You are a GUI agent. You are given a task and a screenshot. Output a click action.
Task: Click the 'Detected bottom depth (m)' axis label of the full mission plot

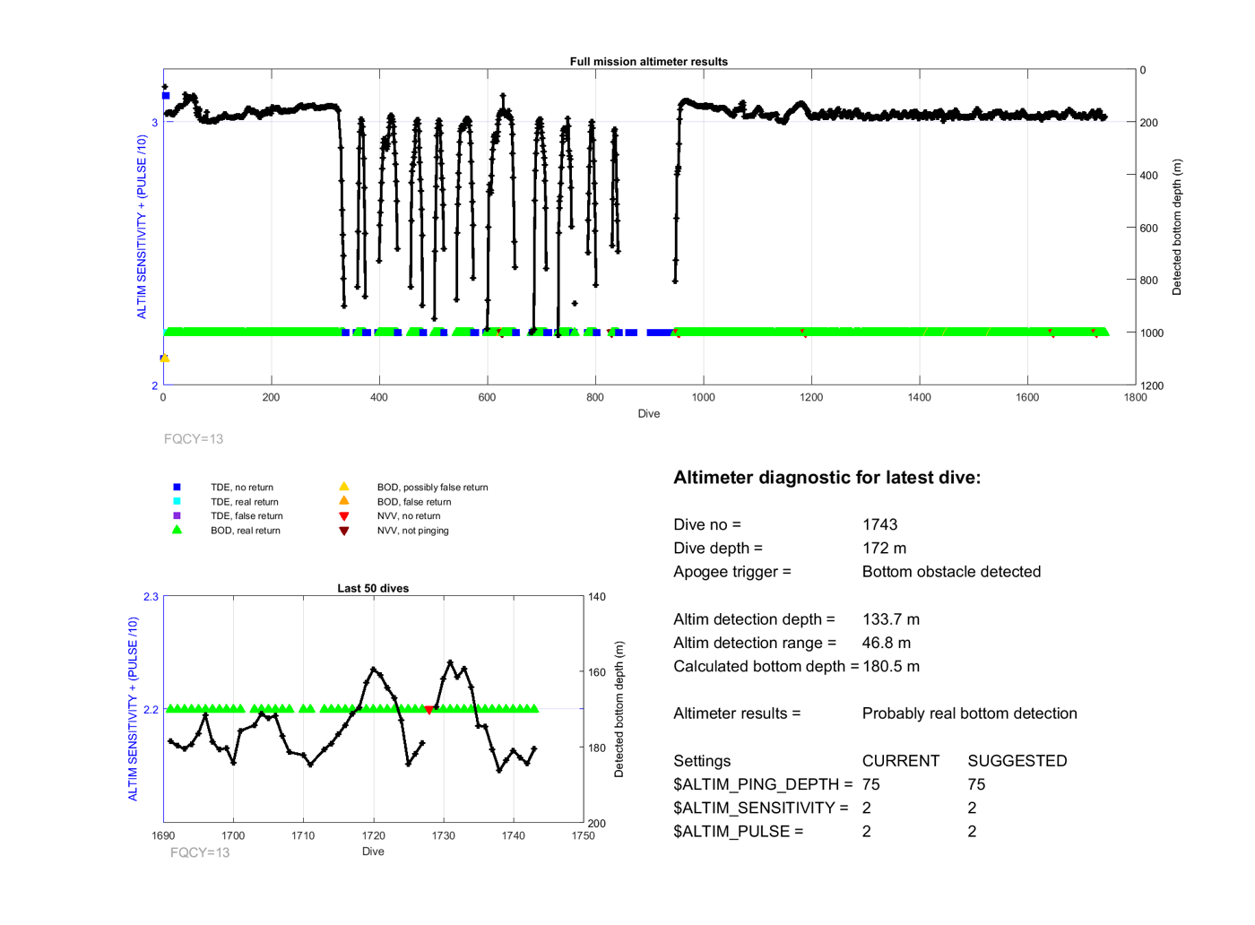coord(1177,228)
